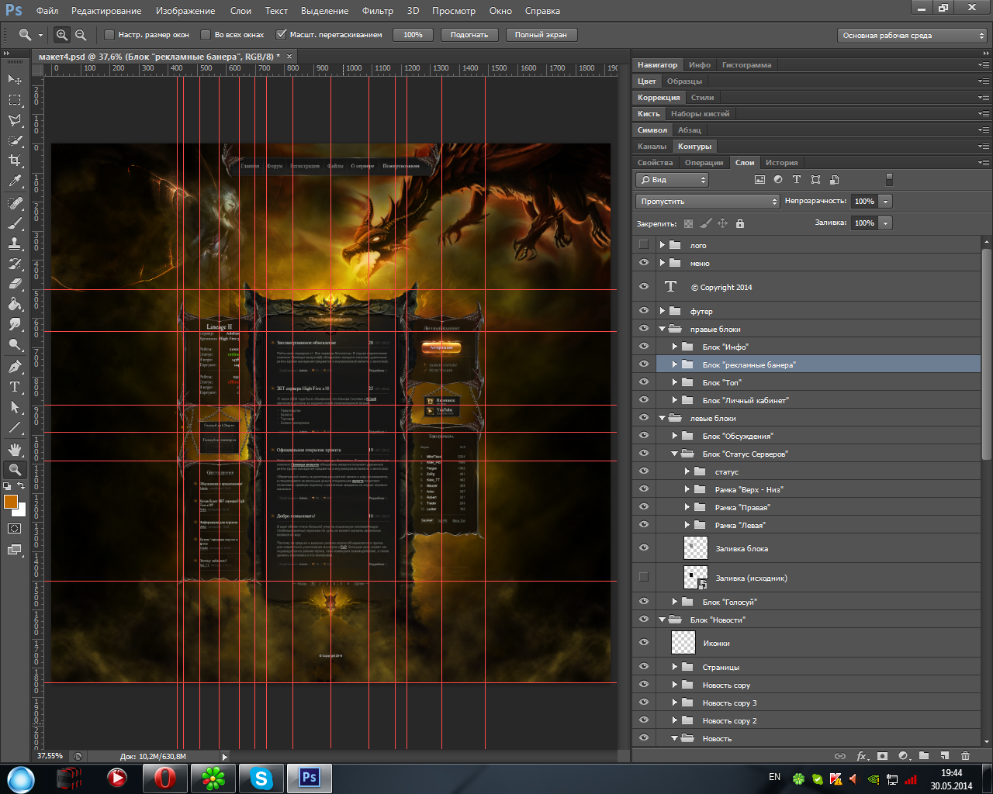Show the 'Заливка (исходник)' layer
The width and height of the screenshot is (993, 794).
coord(644,578)
